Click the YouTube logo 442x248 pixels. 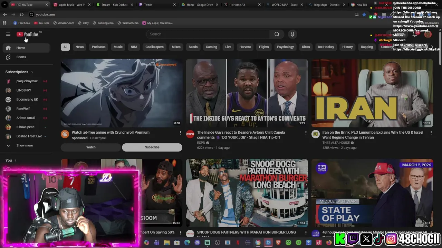[x=27, y=34]
